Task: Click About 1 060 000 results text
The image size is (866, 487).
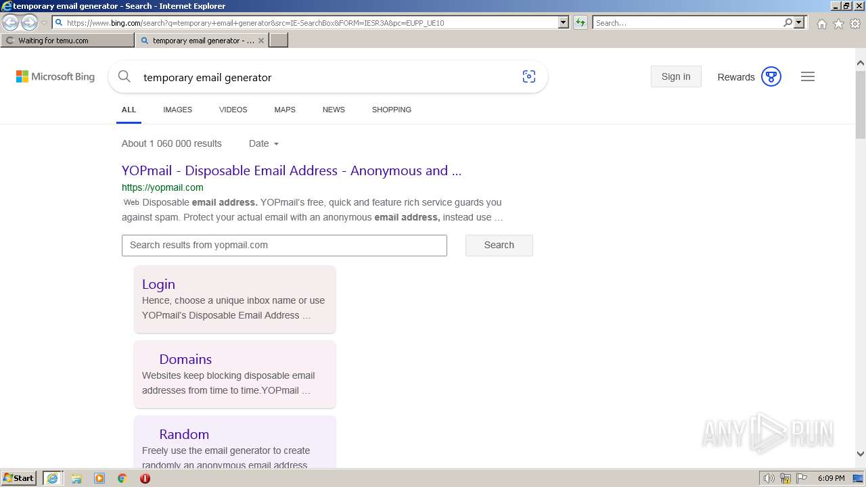Action: 172,143
